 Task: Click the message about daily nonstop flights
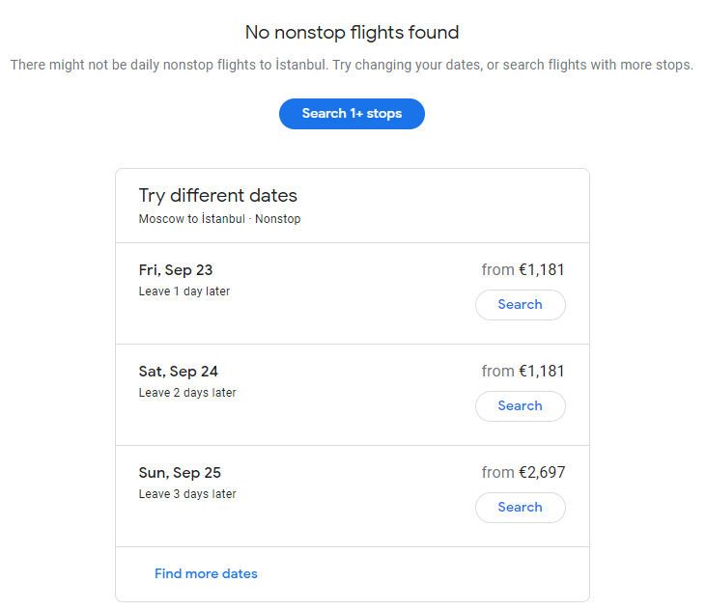352,66
